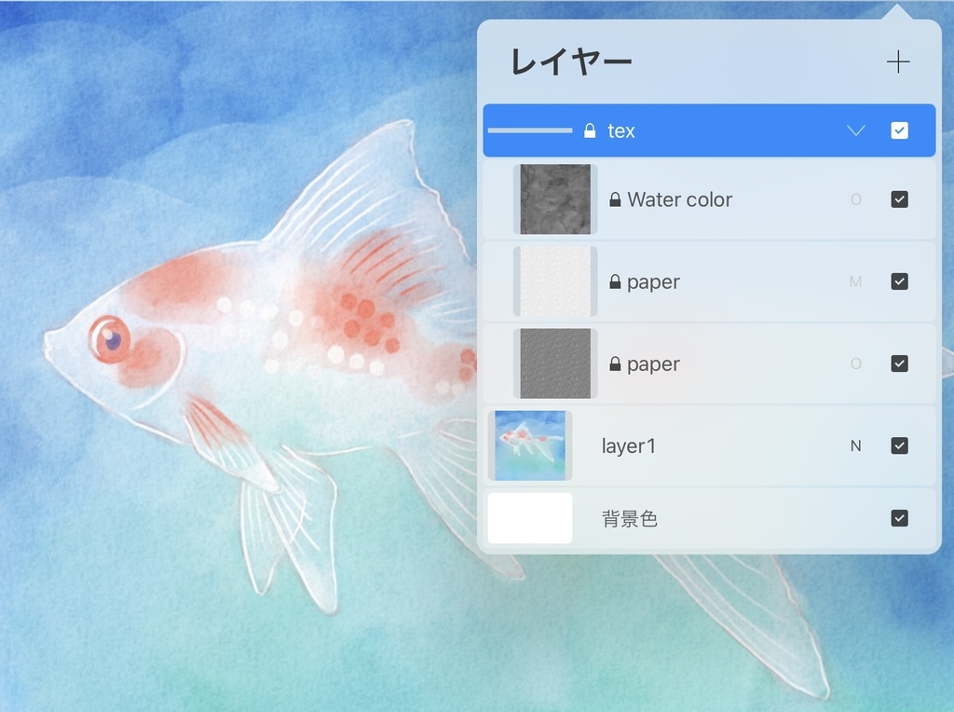Screen dimensions: 954x712
Task: Hide the 背景色 background layer
Action: pos(899,518)
